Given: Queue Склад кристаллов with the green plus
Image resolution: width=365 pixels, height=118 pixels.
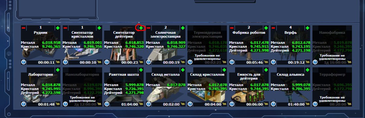Looking at the screenshot, I should (x=224, y=70).
